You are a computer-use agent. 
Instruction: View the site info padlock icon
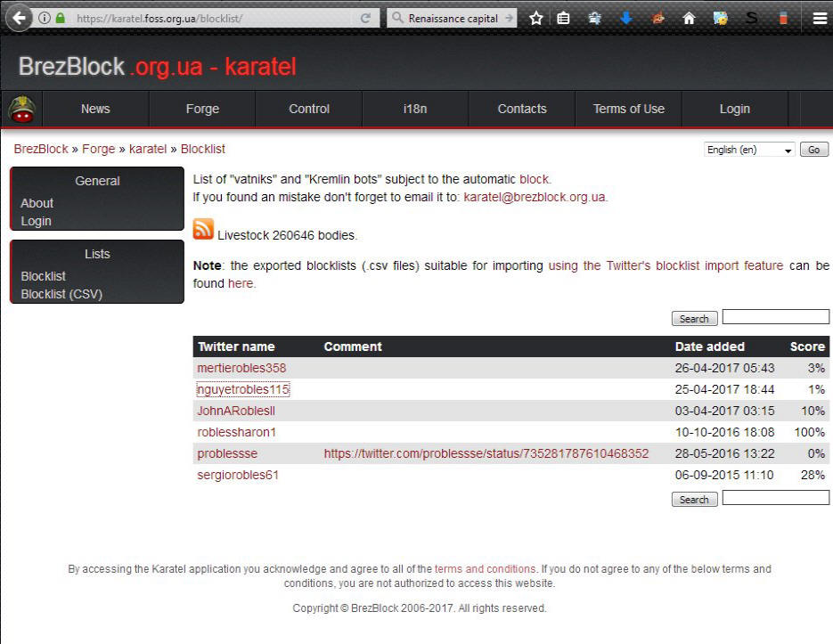(x=61, y=18)
